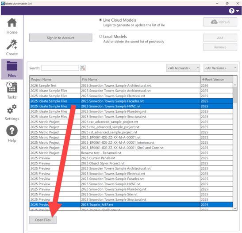Viewport: 242px width, 233px height.
Task: Open the Help section in sidebar
Action: click(12, 134)
